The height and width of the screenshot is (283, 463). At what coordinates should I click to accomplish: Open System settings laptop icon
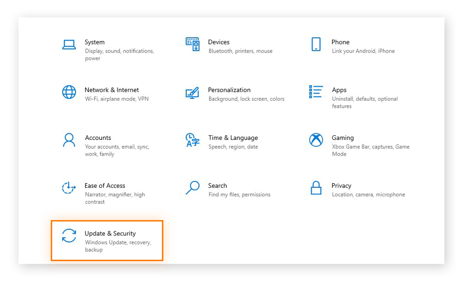(x=69, y=45)
